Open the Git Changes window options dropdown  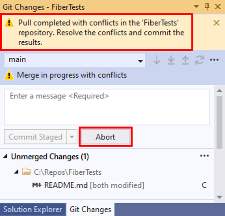point(196,6)
